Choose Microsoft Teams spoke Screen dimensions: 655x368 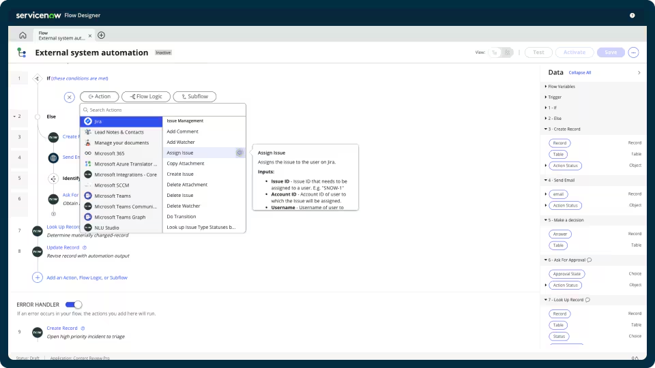coord(121,196)
